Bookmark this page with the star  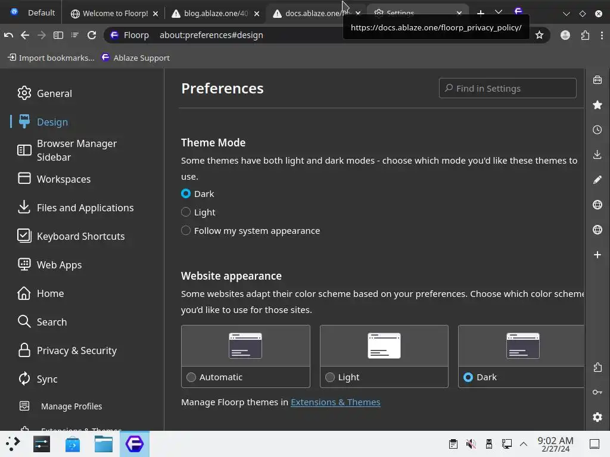point(539,35)
